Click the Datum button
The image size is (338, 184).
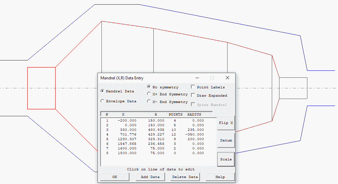pos(226,140)
